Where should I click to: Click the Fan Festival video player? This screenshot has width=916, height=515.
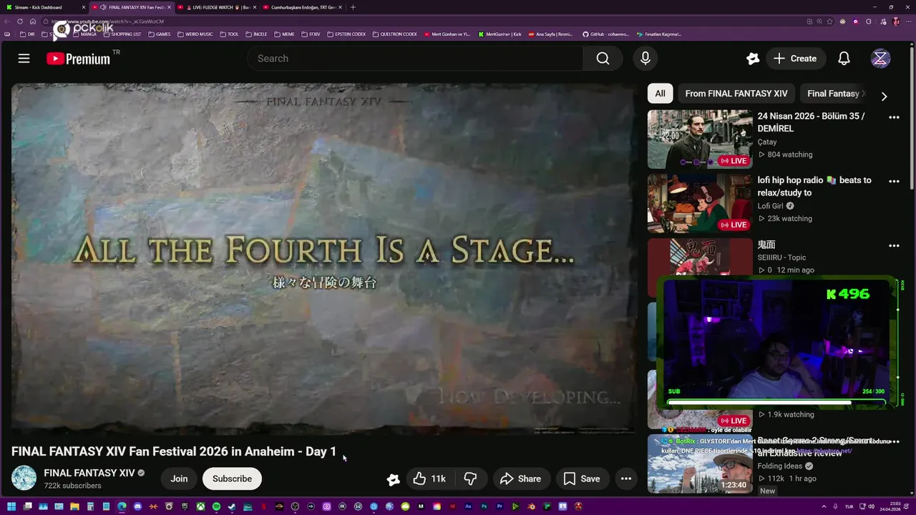coord(323,259)
